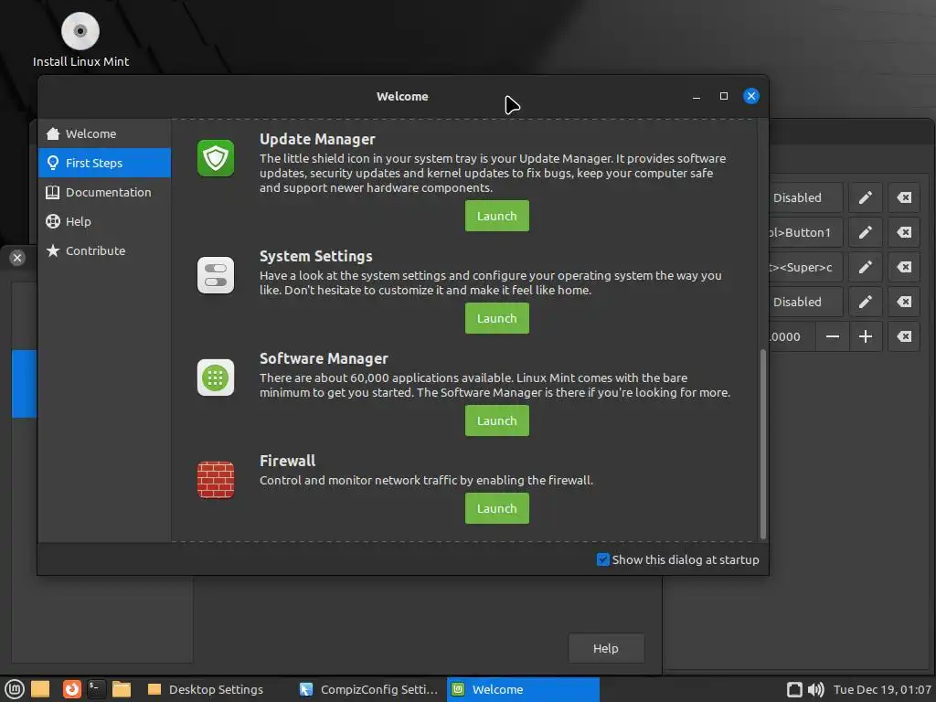Image resolution: width=936 pixels, height=702 pixels.
Task: Click the first Disabled binding button
Action: tap(806, 197)
